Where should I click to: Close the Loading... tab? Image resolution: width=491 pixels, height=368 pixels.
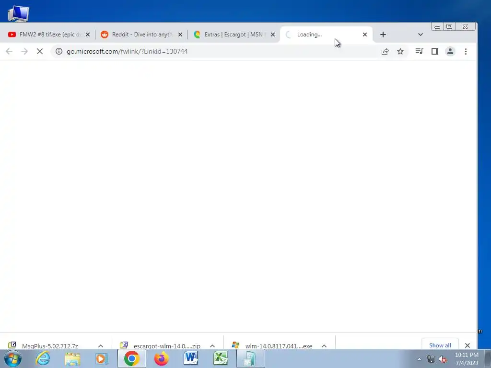click(365, 34)
